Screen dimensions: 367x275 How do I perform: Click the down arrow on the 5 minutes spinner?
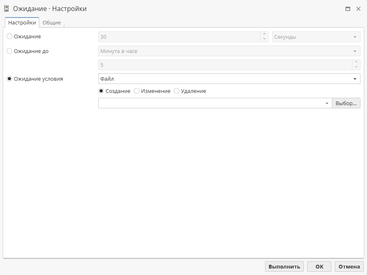[x=355, y=66]
